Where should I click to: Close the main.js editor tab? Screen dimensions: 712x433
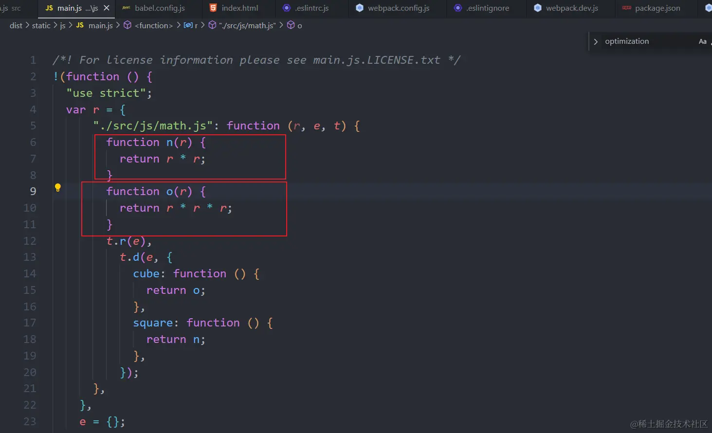(x=107, y=8)
